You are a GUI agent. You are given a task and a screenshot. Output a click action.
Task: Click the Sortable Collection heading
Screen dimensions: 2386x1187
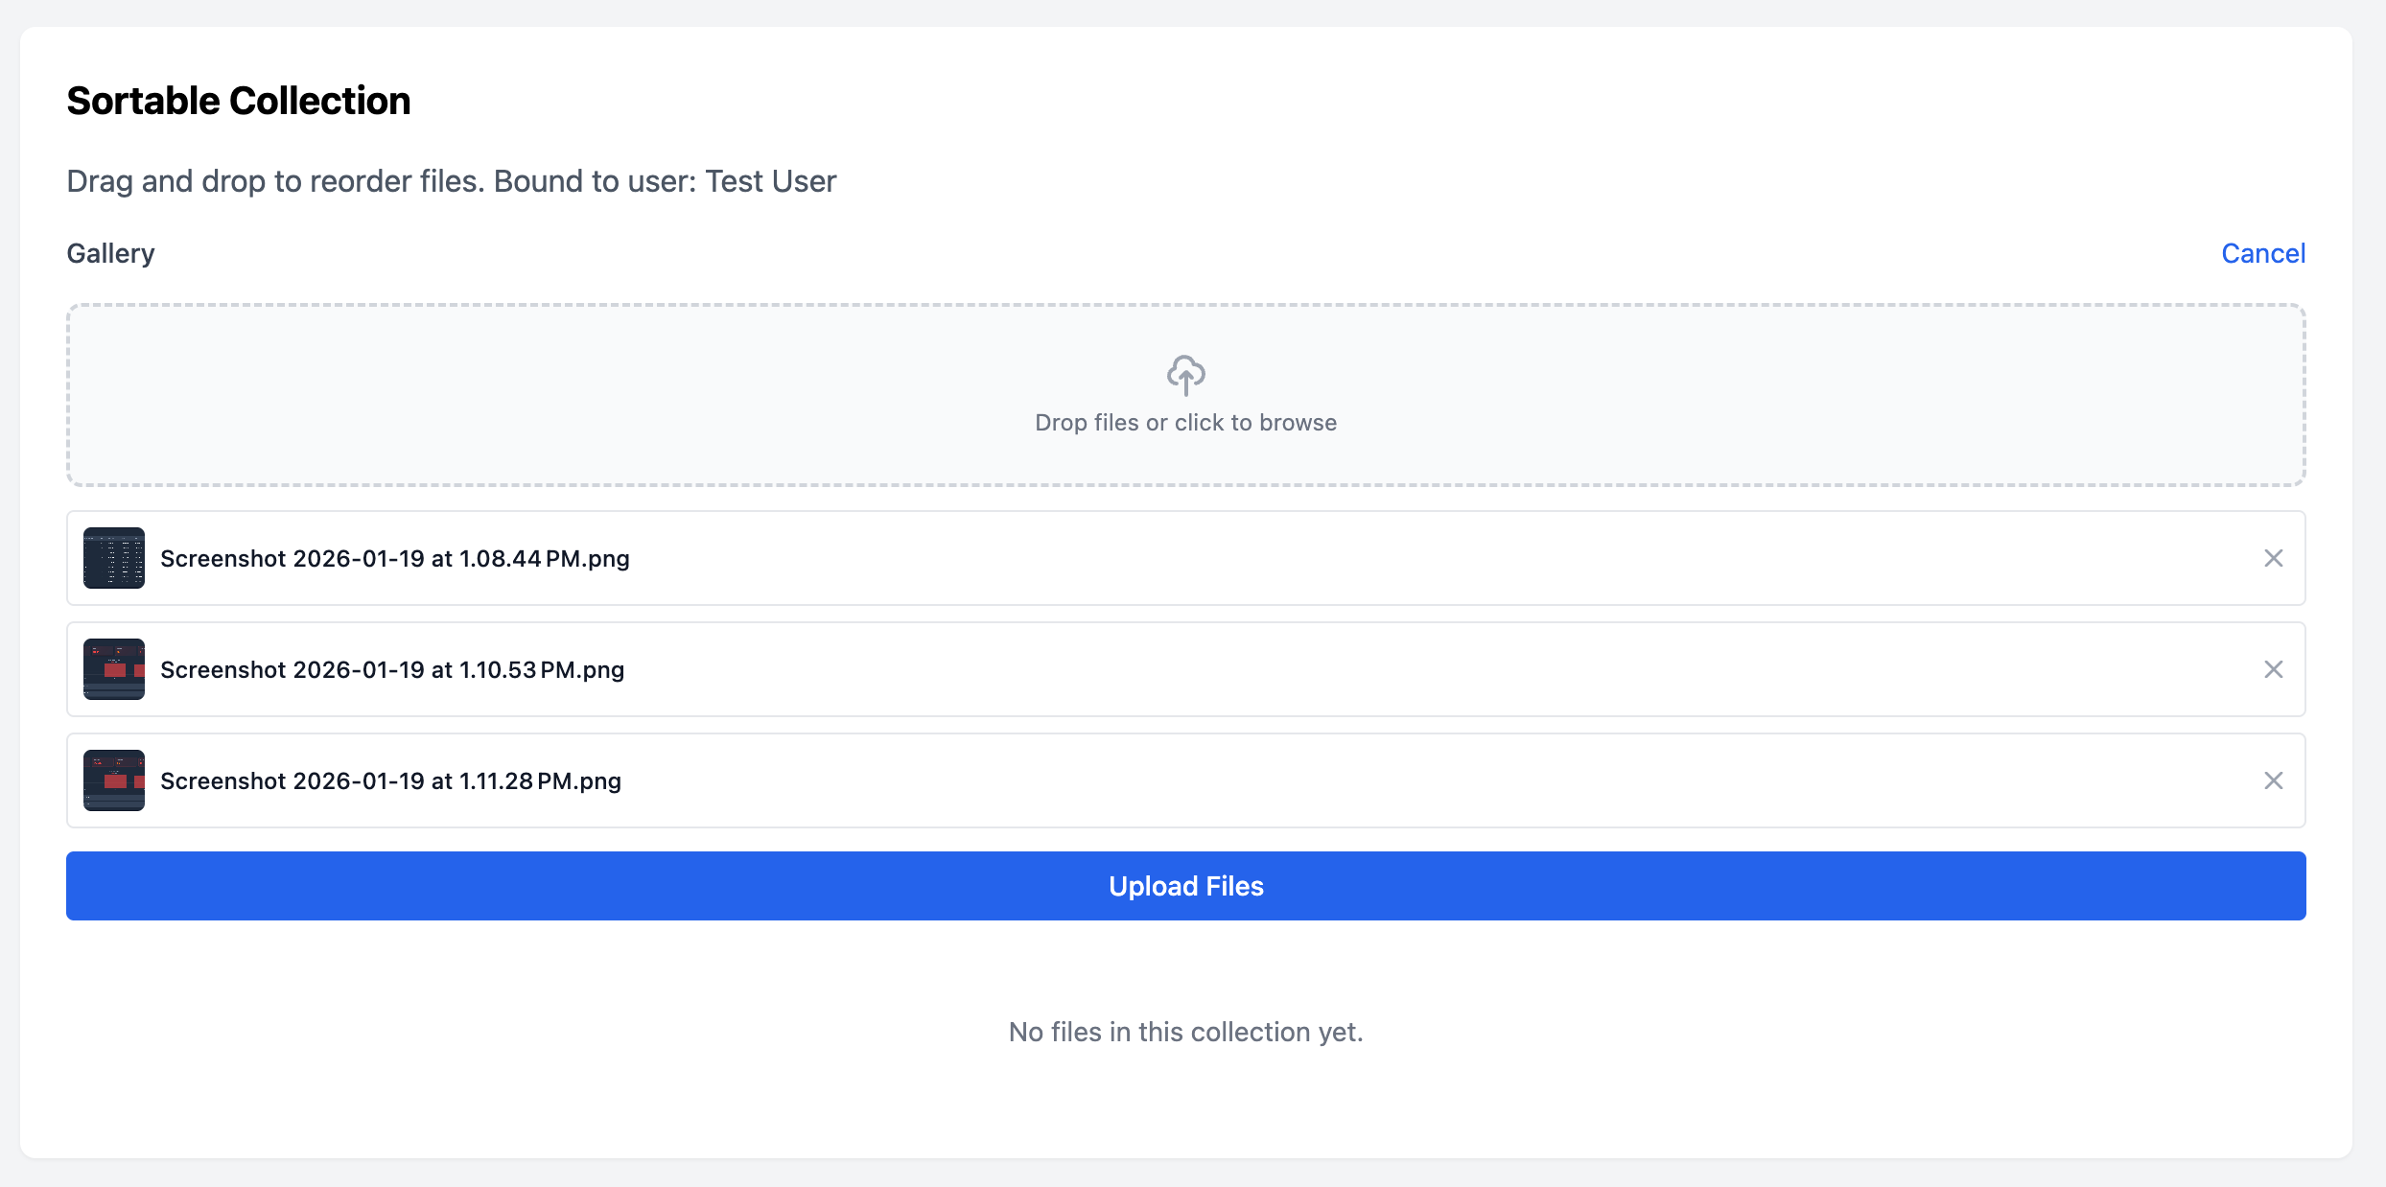239,101
